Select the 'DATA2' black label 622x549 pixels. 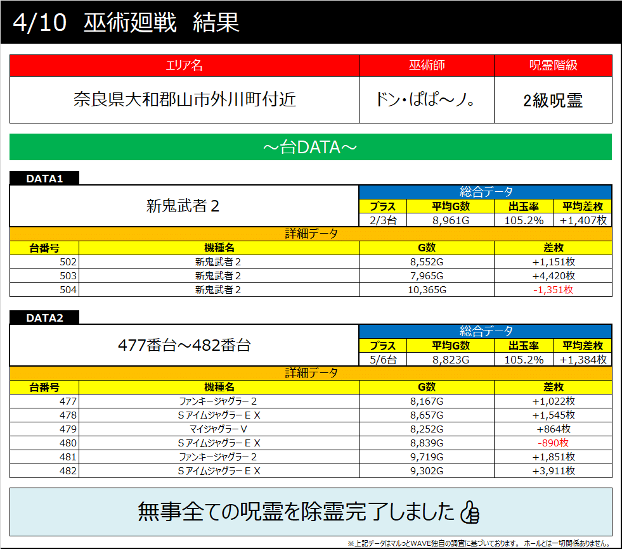[x=44, y=318]
